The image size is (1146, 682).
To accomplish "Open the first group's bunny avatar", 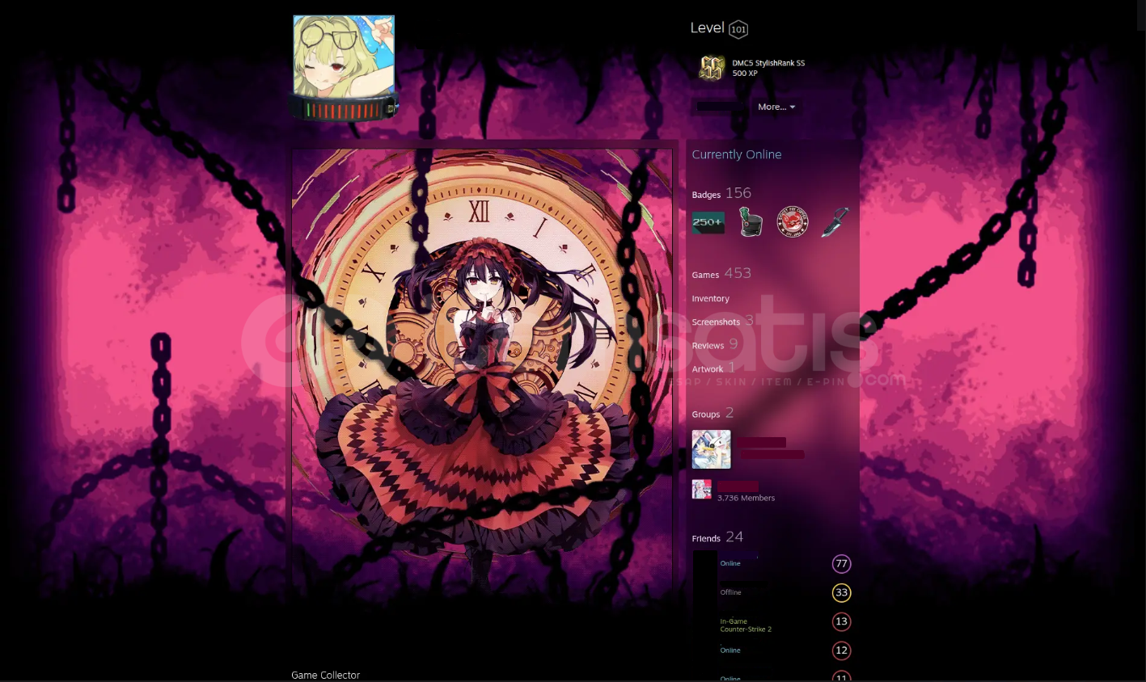I will pyautogui.click(x=711, y=449).
